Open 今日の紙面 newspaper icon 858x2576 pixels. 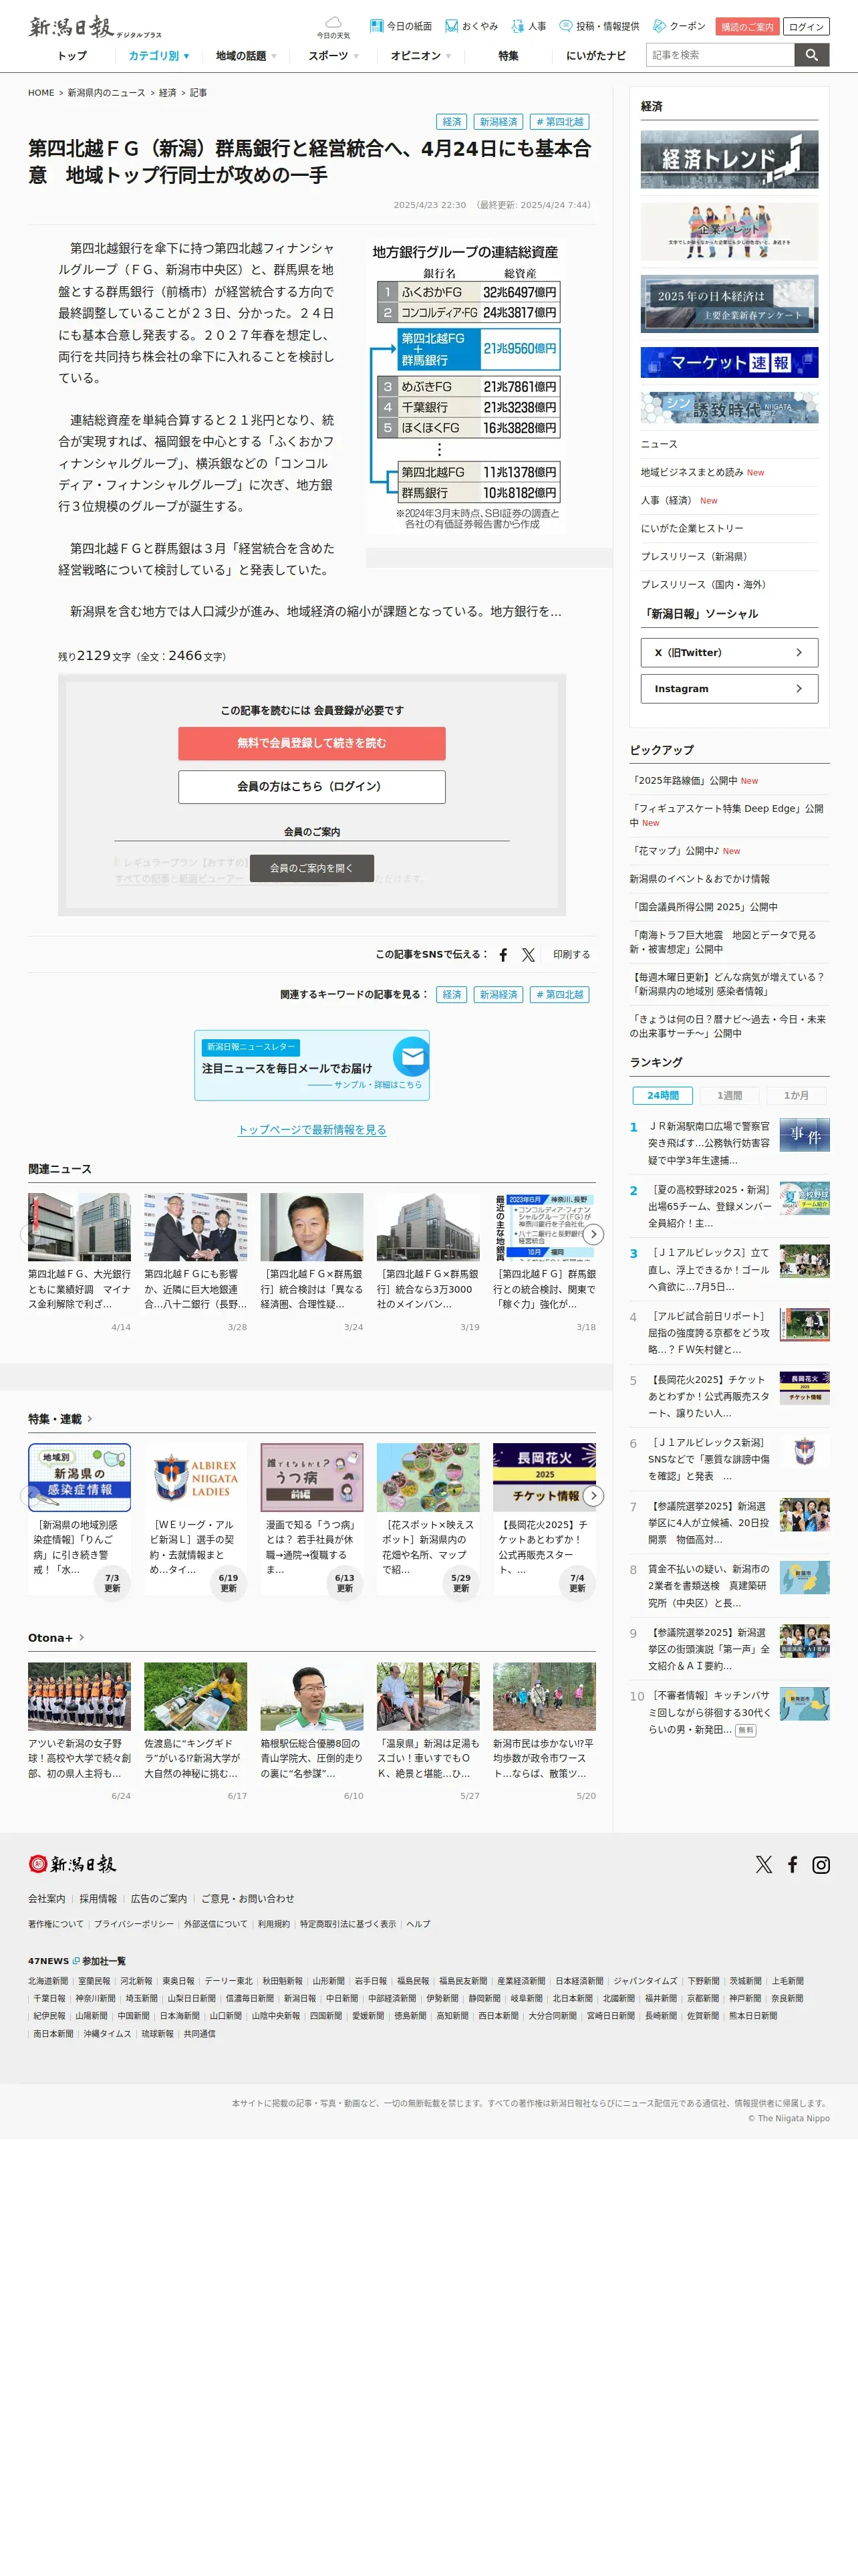tap(377, 26)
